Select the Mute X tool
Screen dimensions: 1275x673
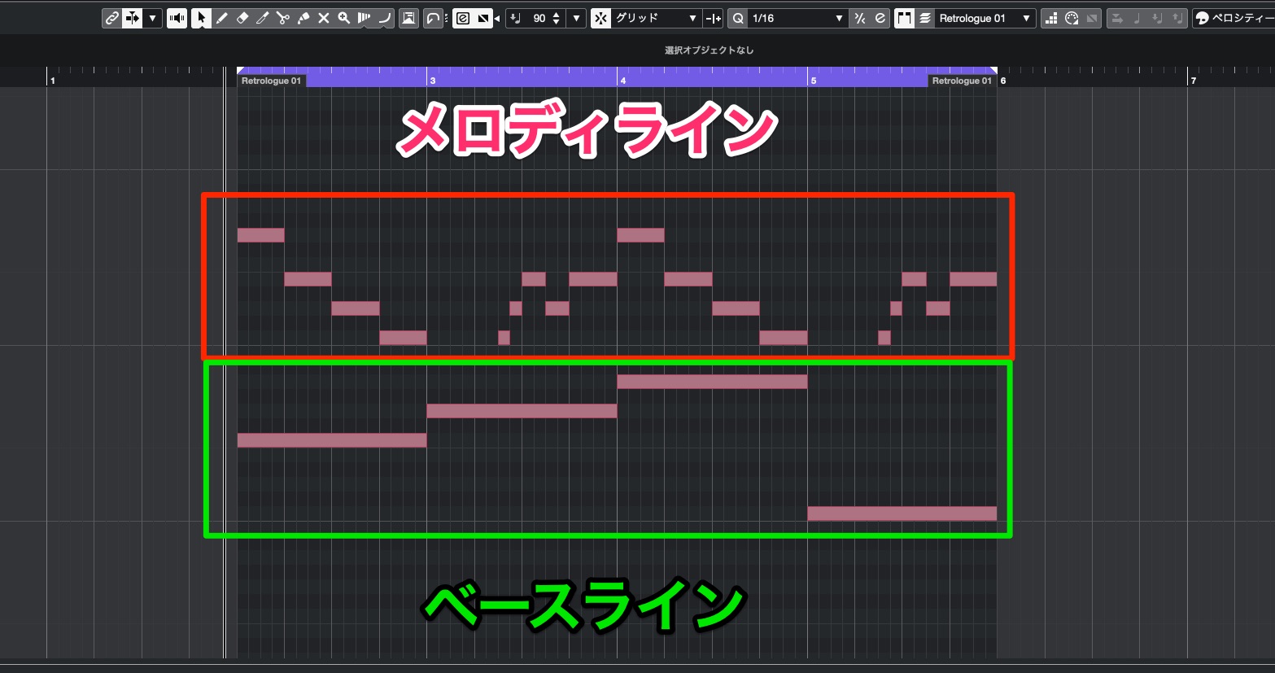[x=323, y=18]
